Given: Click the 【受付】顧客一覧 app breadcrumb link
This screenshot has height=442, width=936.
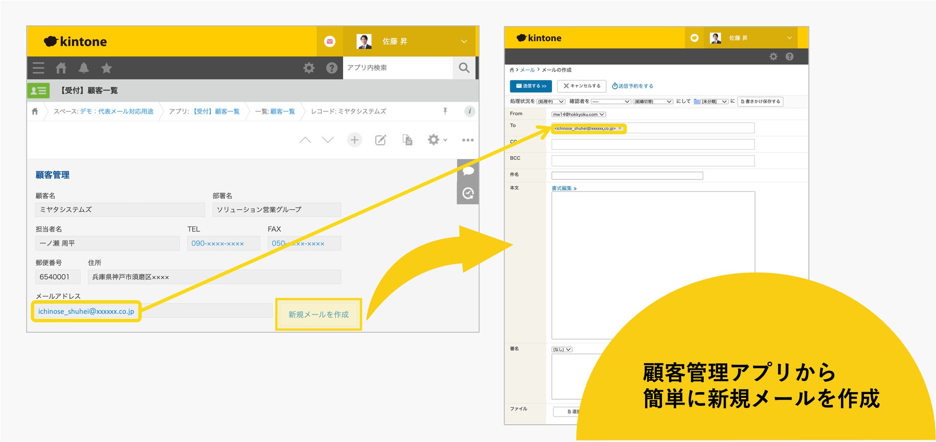Looking at the screenshot, I should [x=216, y=111].
